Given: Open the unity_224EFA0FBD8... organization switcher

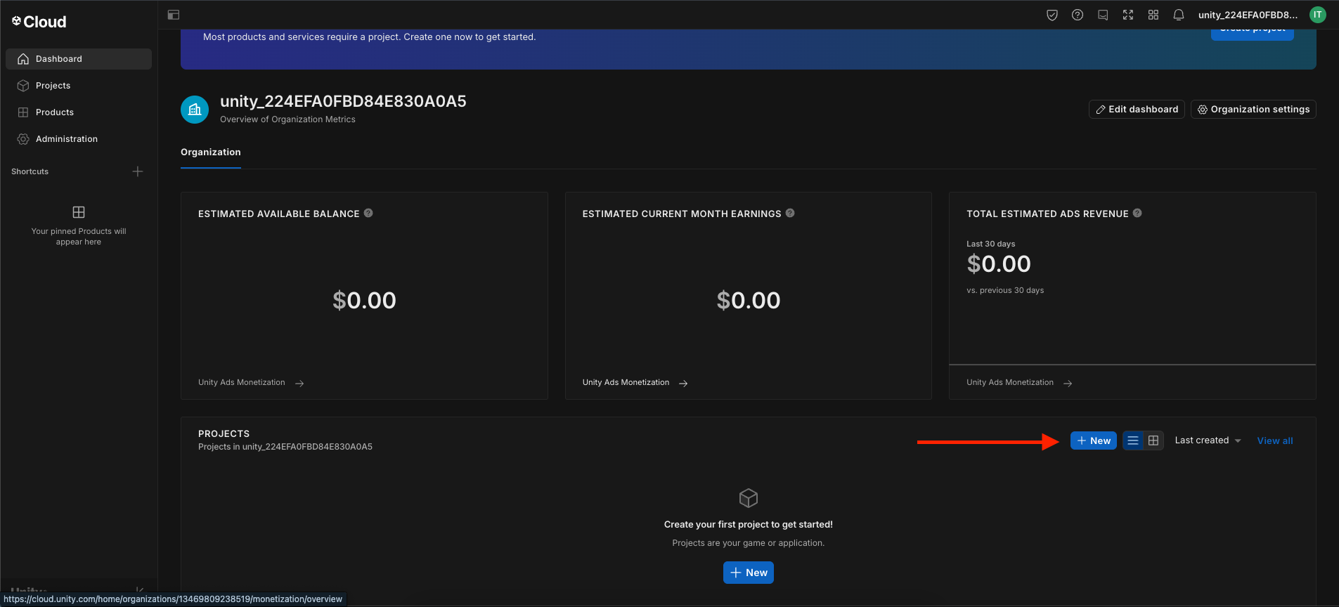Looking at the screenshot, I should pos(1248,15).
